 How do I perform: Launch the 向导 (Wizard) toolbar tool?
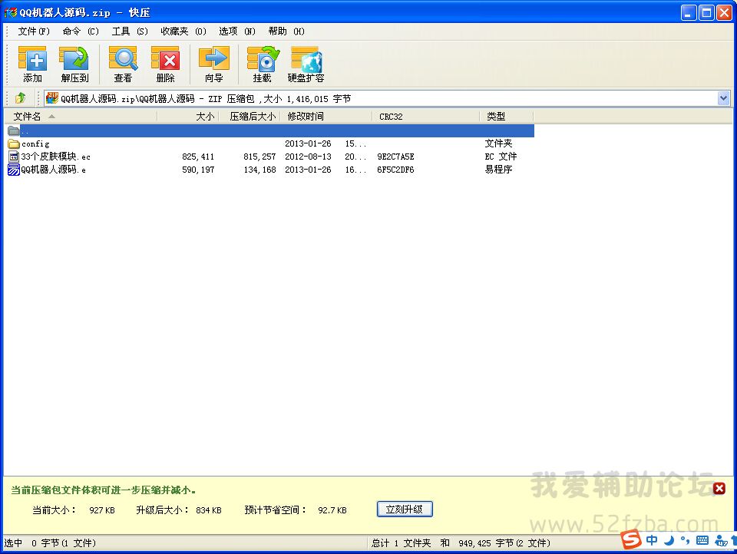pos(214,64)
